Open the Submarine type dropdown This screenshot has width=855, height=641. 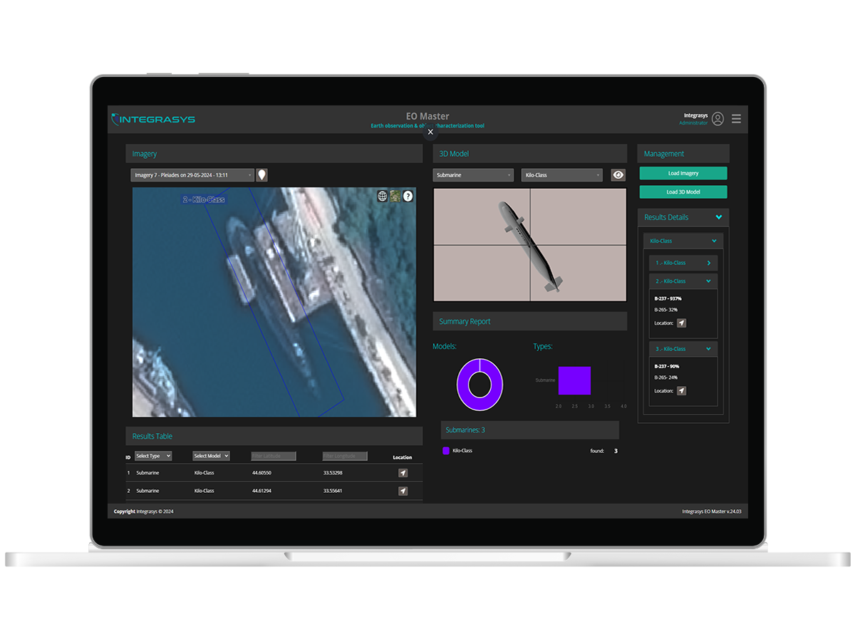pyautogui.click(x=472, y=175)
